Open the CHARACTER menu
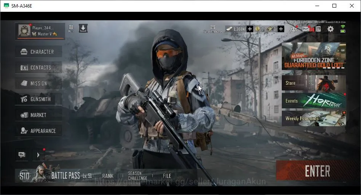This screenshot has width=361, height=195. 39,52
